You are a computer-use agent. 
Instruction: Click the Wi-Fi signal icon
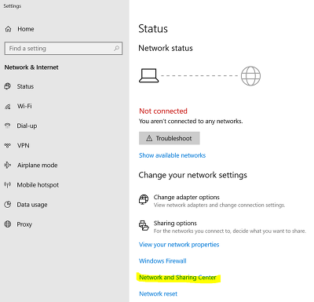8,106
